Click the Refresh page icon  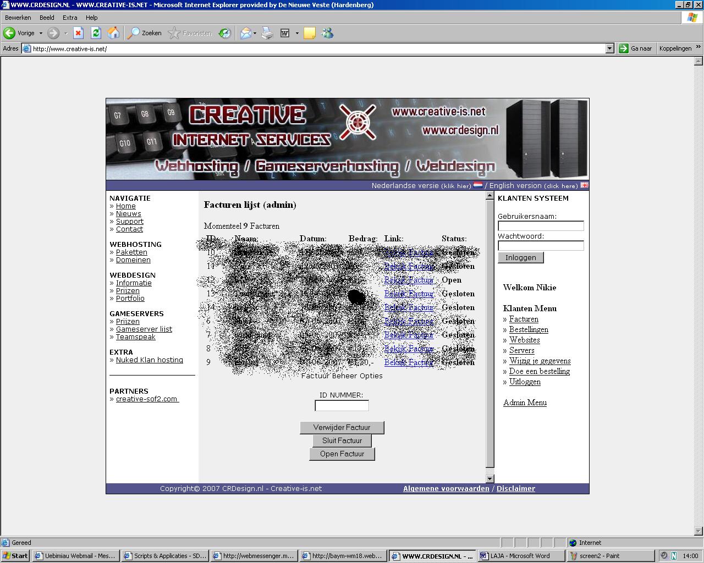96,33
